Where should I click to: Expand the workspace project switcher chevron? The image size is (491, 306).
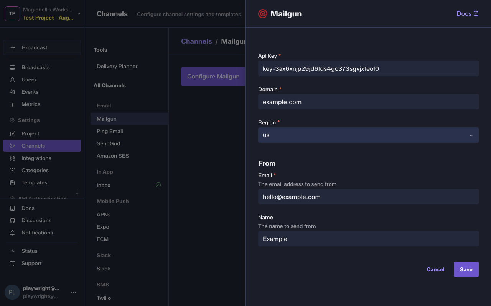(x=79, y=14)
